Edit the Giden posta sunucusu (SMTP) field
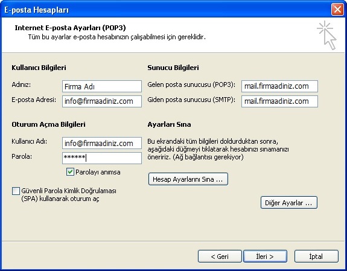This screenshot has width=347, height=271. point(279,101)
